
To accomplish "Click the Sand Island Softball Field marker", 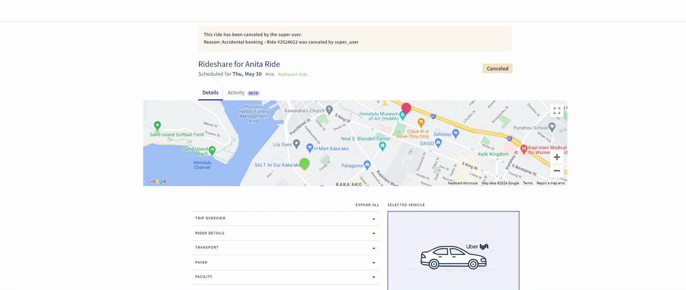I will point(157,126).
